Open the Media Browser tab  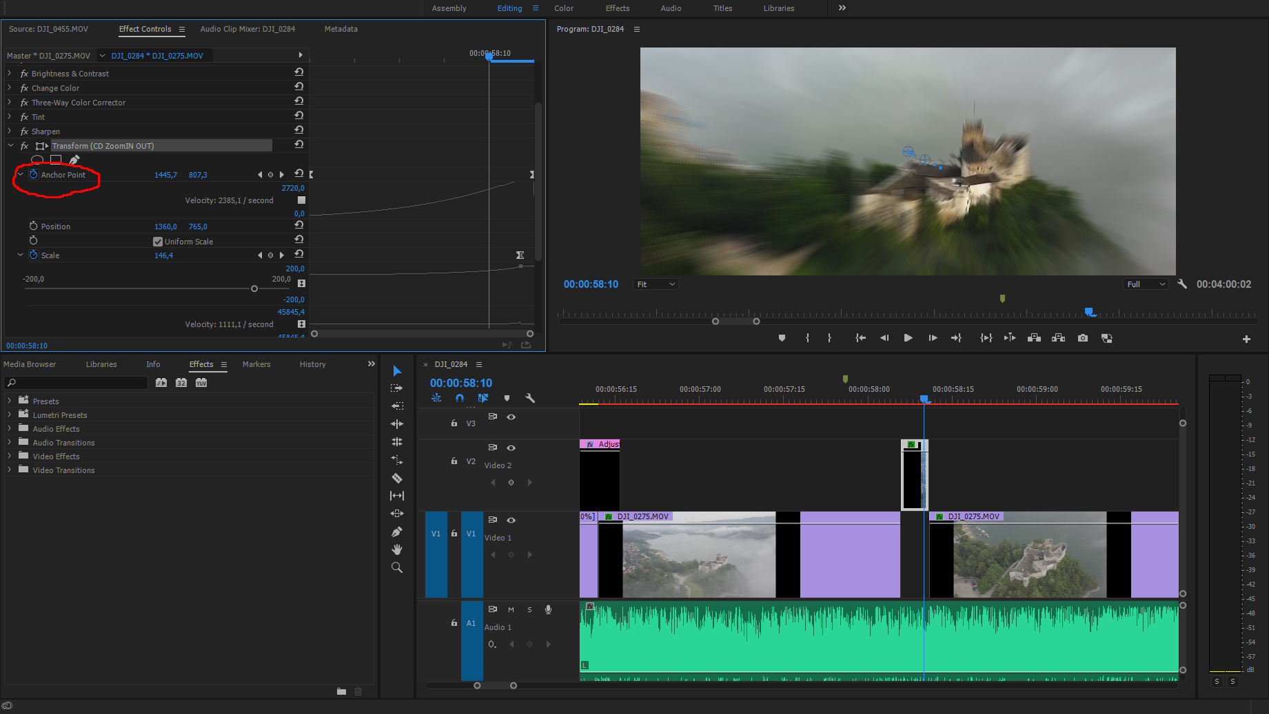pos(30,364)
